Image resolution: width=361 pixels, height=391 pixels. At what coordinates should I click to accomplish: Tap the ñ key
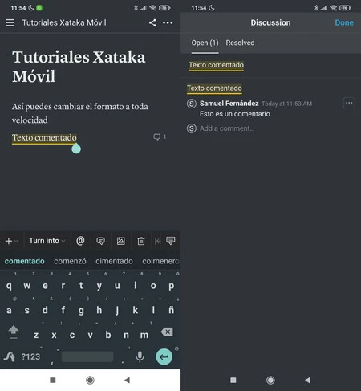(171, 310)
